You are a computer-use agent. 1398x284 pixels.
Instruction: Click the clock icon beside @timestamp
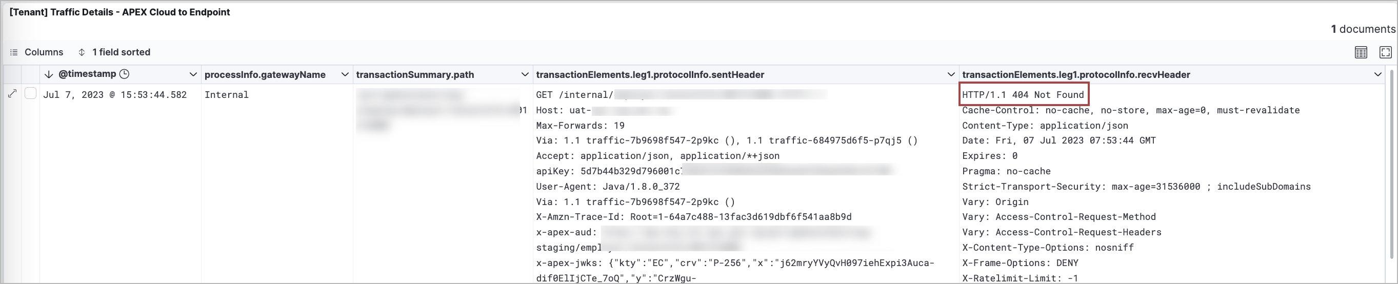[x=124, y=74]
